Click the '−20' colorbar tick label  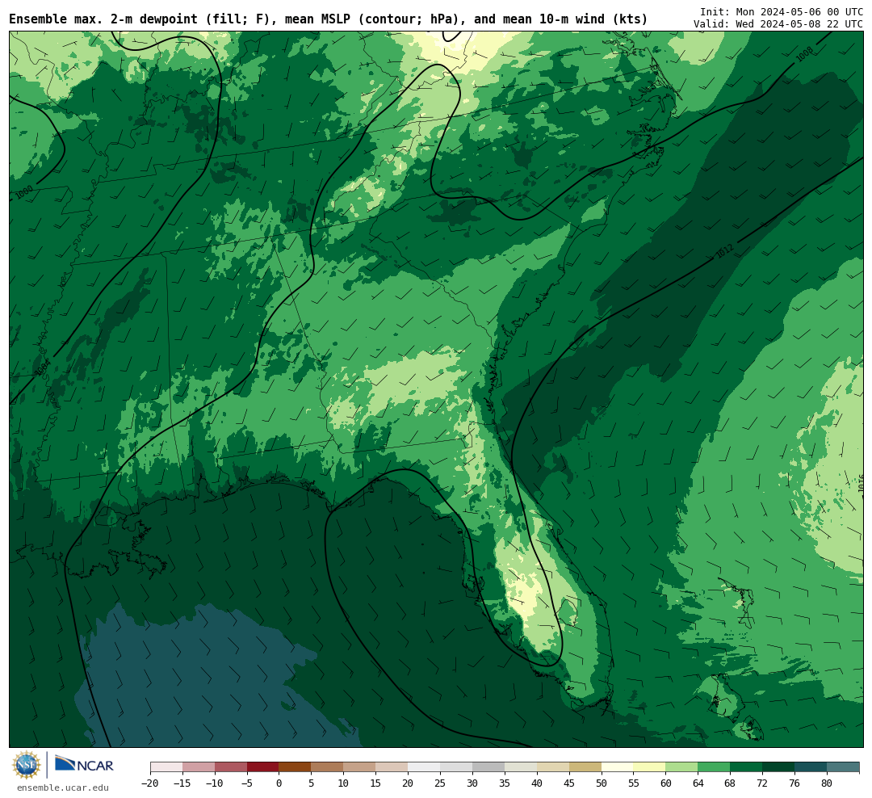tap(150, 783)
